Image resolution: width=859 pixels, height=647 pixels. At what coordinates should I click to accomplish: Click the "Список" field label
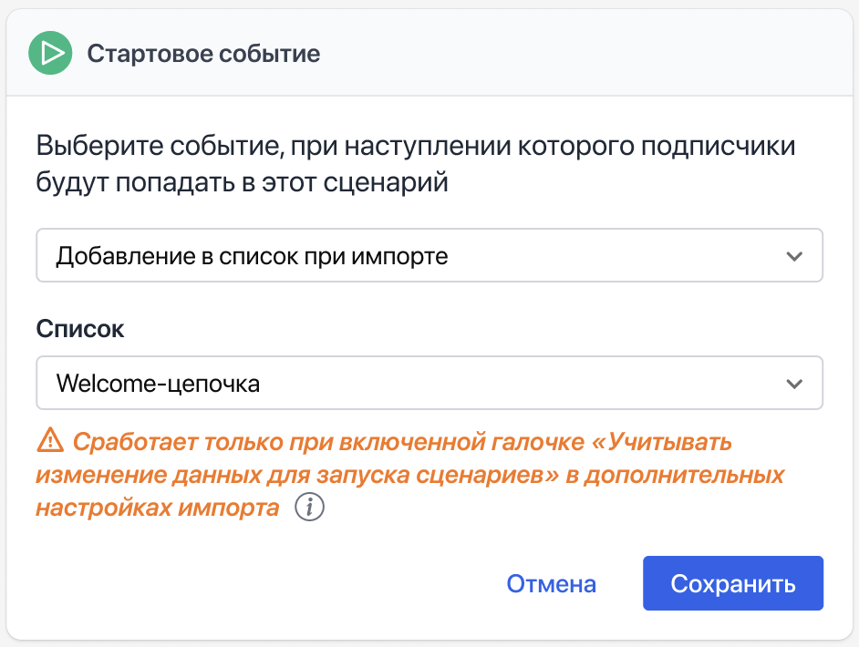(80, 329)
